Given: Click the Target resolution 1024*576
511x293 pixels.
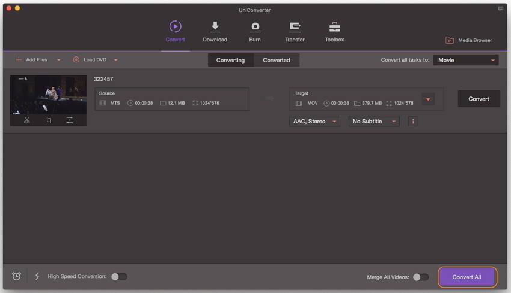Looking at the screenshot, I should [x=403, y=103].
